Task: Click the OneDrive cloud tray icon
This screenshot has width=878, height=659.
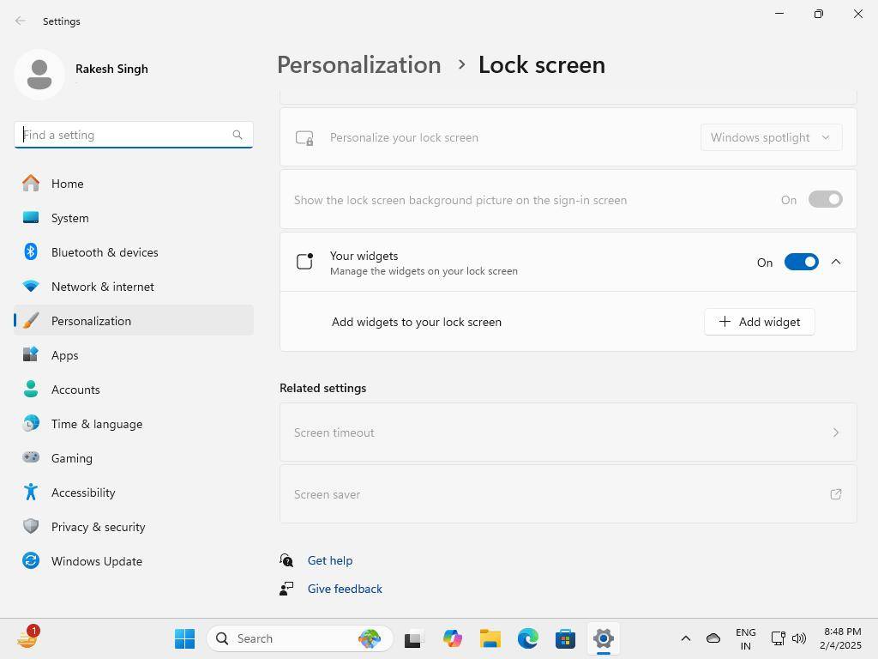Action: (713, 638)
